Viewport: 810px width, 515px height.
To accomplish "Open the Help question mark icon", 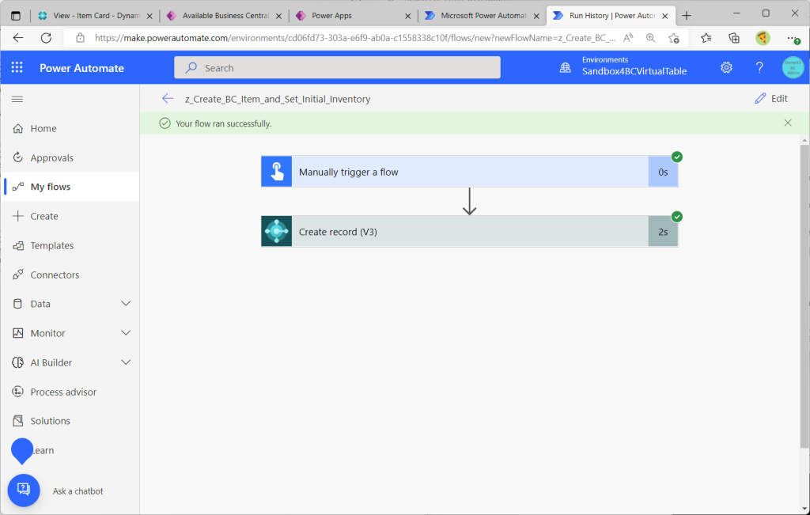I will (x=759, y=68).
